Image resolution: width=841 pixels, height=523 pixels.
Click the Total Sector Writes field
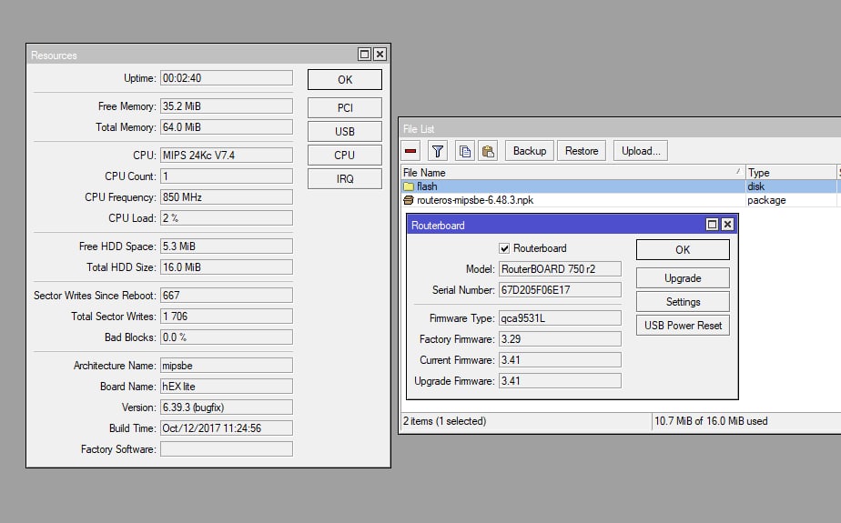click(227, 317)
